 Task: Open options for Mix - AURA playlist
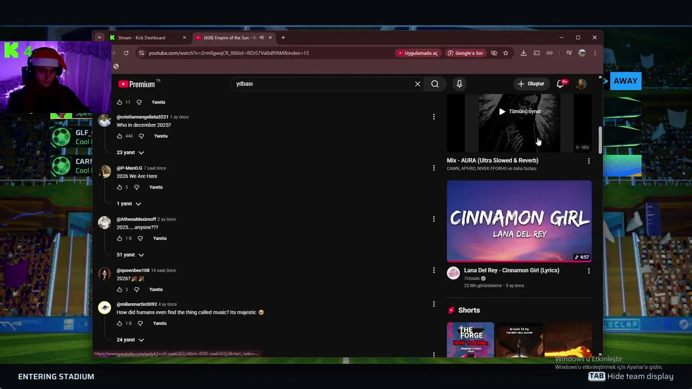pos(589,161)
